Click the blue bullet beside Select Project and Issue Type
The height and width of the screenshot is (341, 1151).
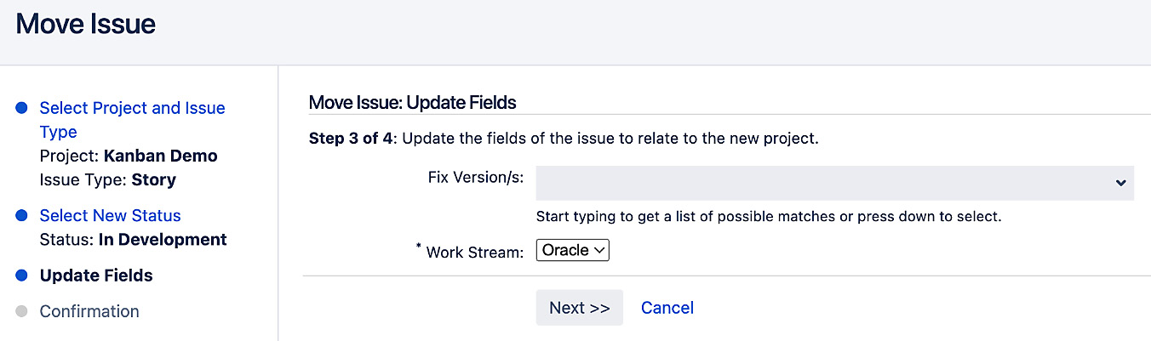22,108
